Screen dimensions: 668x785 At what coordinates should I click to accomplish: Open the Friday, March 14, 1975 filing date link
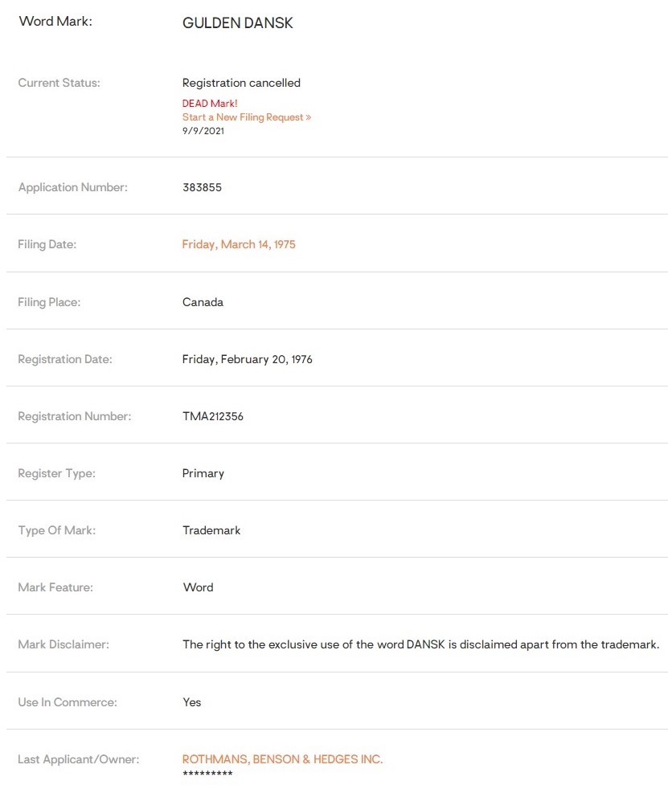pyautogui.click(x=239, y=244)
